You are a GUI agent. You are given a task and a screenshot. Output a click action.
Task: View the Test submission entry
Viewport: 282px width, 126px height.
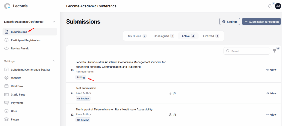(271, 93)
